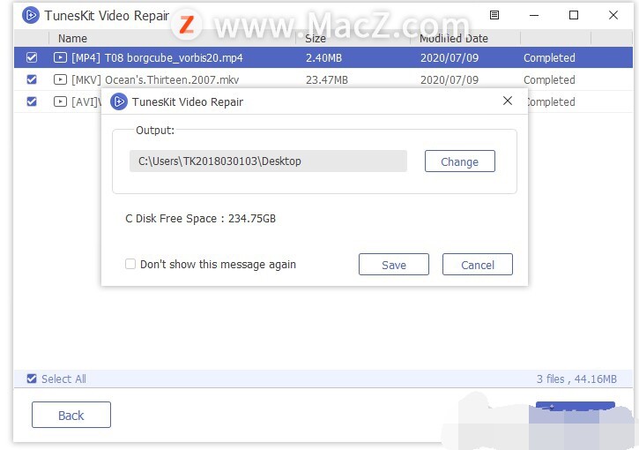The width and height of the screenshot is (639, 450).
Task: Click the output path field
Action: coord(268,161)
